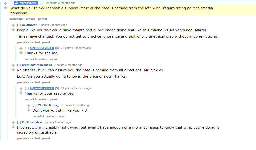Viewport: 256px width, 150px height.
Task: Open permalink of Euclidismybro's comment
Action: click(23, 138)
